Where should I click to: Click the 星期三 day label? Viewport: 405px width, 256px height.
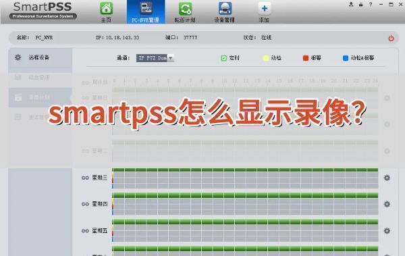tap(100, 178)
